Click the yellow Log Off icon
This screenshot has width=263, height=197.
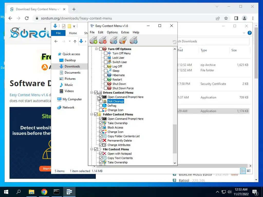pos(109,66)
